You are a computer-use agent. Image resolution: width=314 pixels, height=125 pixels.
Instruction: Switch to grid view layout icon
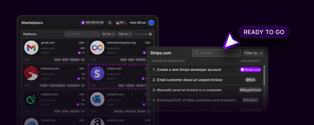[x=150, y=34]
